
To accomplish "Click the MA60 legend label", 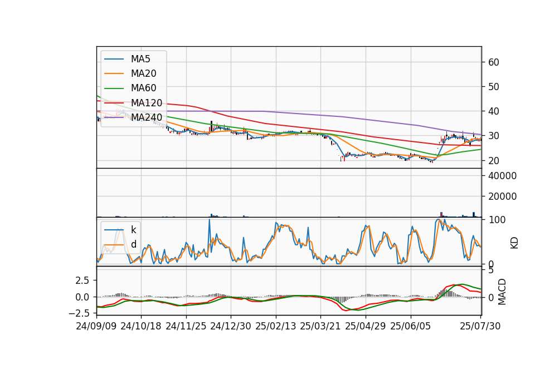I will [x=144, y=88].
